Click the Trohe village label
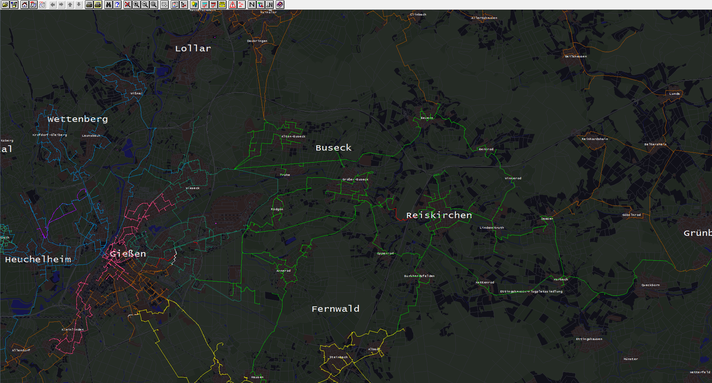The width and height of the screenshot is (712, 383). pyautogui.click(x=285, y=175)
